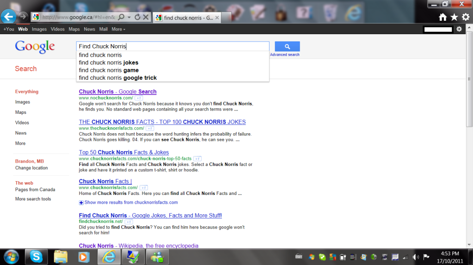Screen dimensions: 473x265
Task: Open 'Top 50 Chuck Norris Facts & Jokes'
Action: [x=123, y=152]
